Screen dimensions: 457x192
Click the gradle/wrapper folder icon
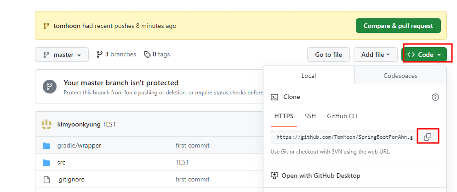tap(46, 146)
